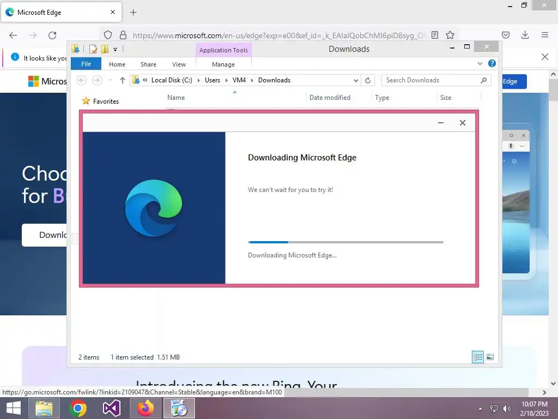Click the Explorer back navigation button
This screenshot has width=558, height=419.
[x=82, y=80]
